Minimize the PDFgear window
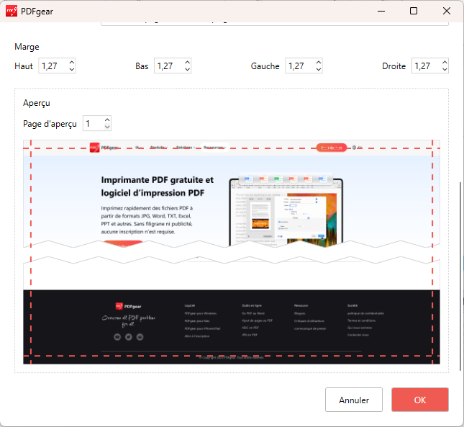Image resolution: width=464 pixels, height=427 pixels. pos(381,12)
